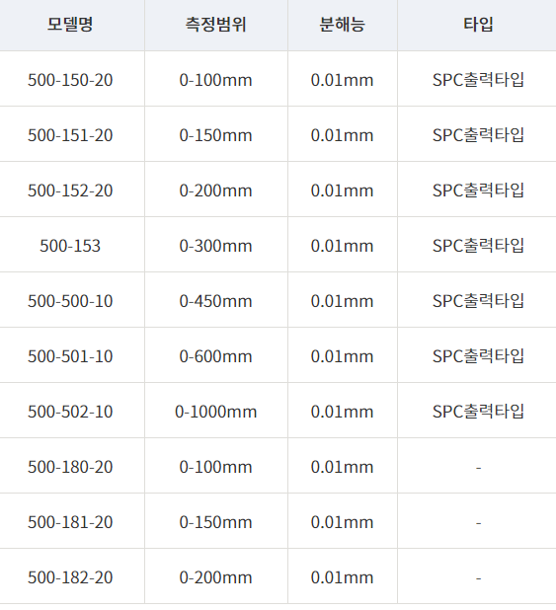This screenshot has width=556, height=610.
Task: Select model 500-181-20 cell
Action: [x=70, y=522]
